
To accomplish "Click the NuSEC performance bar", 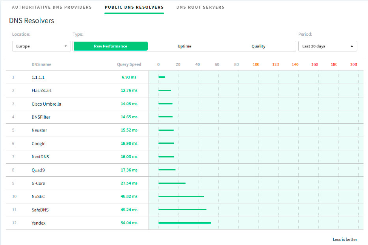I will [181, 196].
